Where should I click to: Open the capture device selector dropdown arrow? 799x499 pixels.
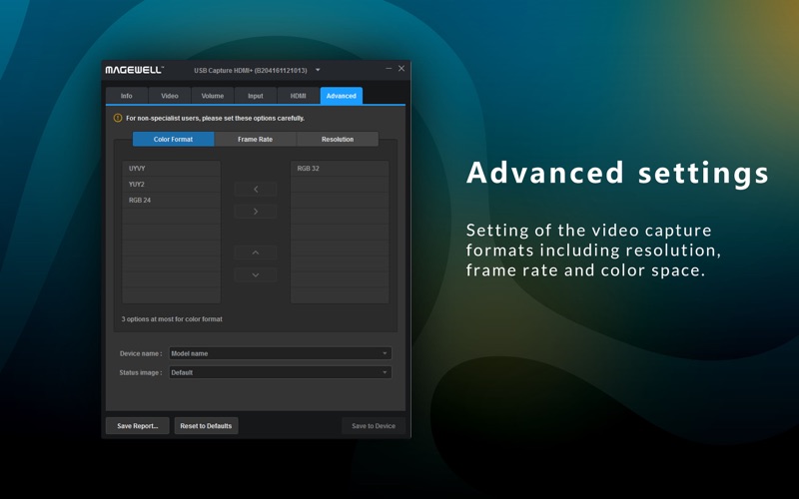[x=318, y=70]
